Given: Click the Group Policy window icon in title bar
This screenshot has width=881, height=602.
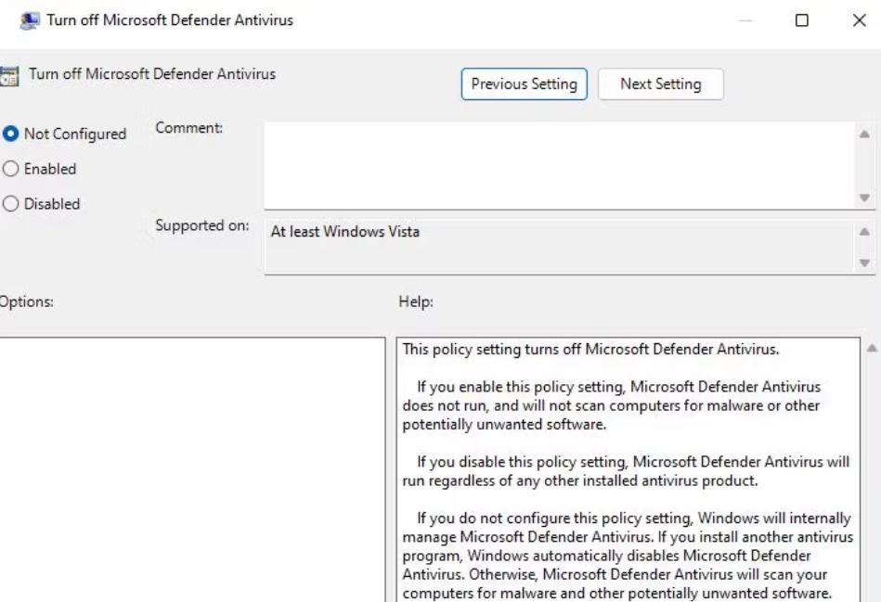Looking at the screenshot, I should pos(29,20).
